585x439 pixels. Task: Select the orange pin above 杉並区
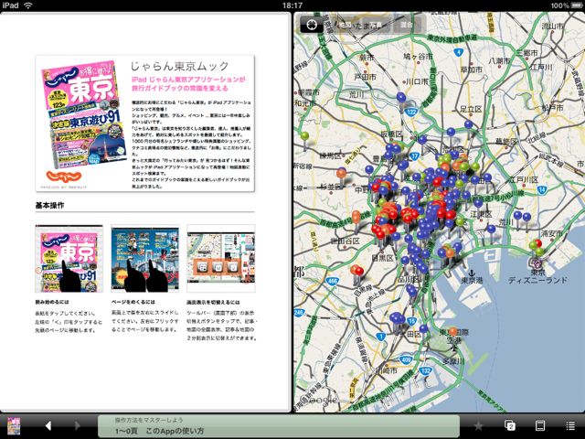(x=341, y=173)
